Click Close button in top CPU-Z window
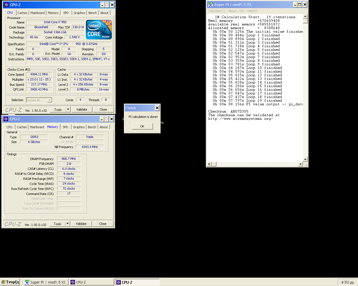The height and width of the screenshot is (286, 358). point(103,109)
